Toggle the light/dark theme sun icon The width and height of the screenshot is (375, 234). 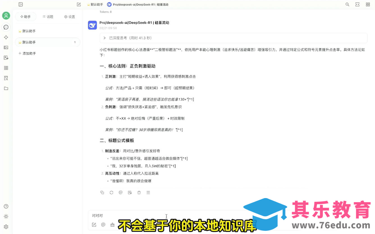coord(6,216)
